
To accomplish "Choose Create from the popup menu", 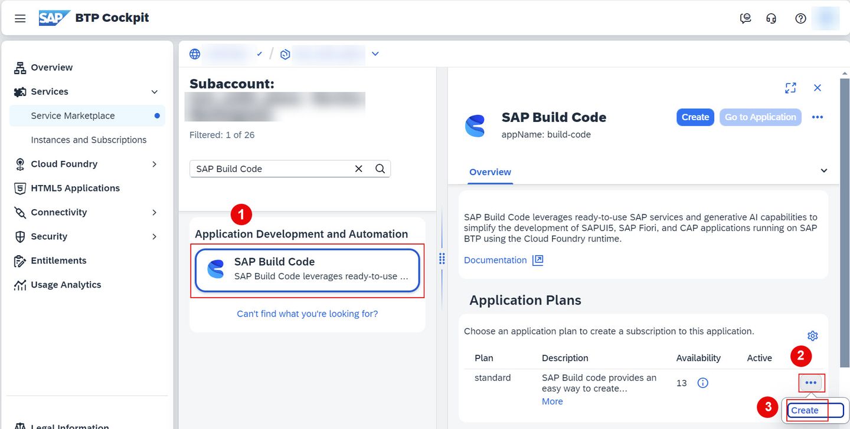I will click(x=815, y=411).
